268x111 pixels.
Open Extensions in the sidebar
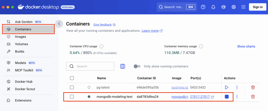click(x=28, y=100)
